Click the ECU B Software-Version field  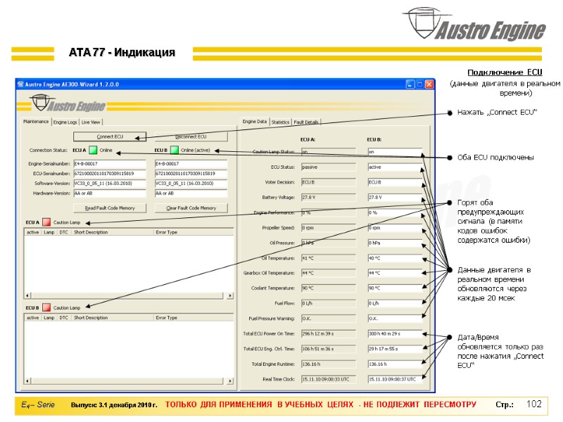pyautogui.click(x=191, y=184)
